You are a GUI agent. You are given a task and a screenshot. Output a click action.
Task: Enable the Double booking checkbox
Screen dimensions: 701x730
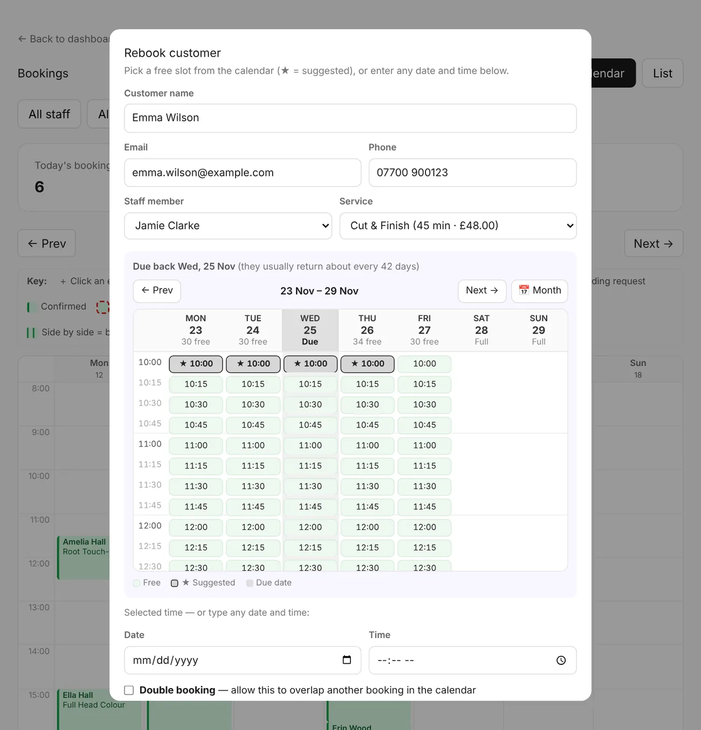tap(129, 690)
